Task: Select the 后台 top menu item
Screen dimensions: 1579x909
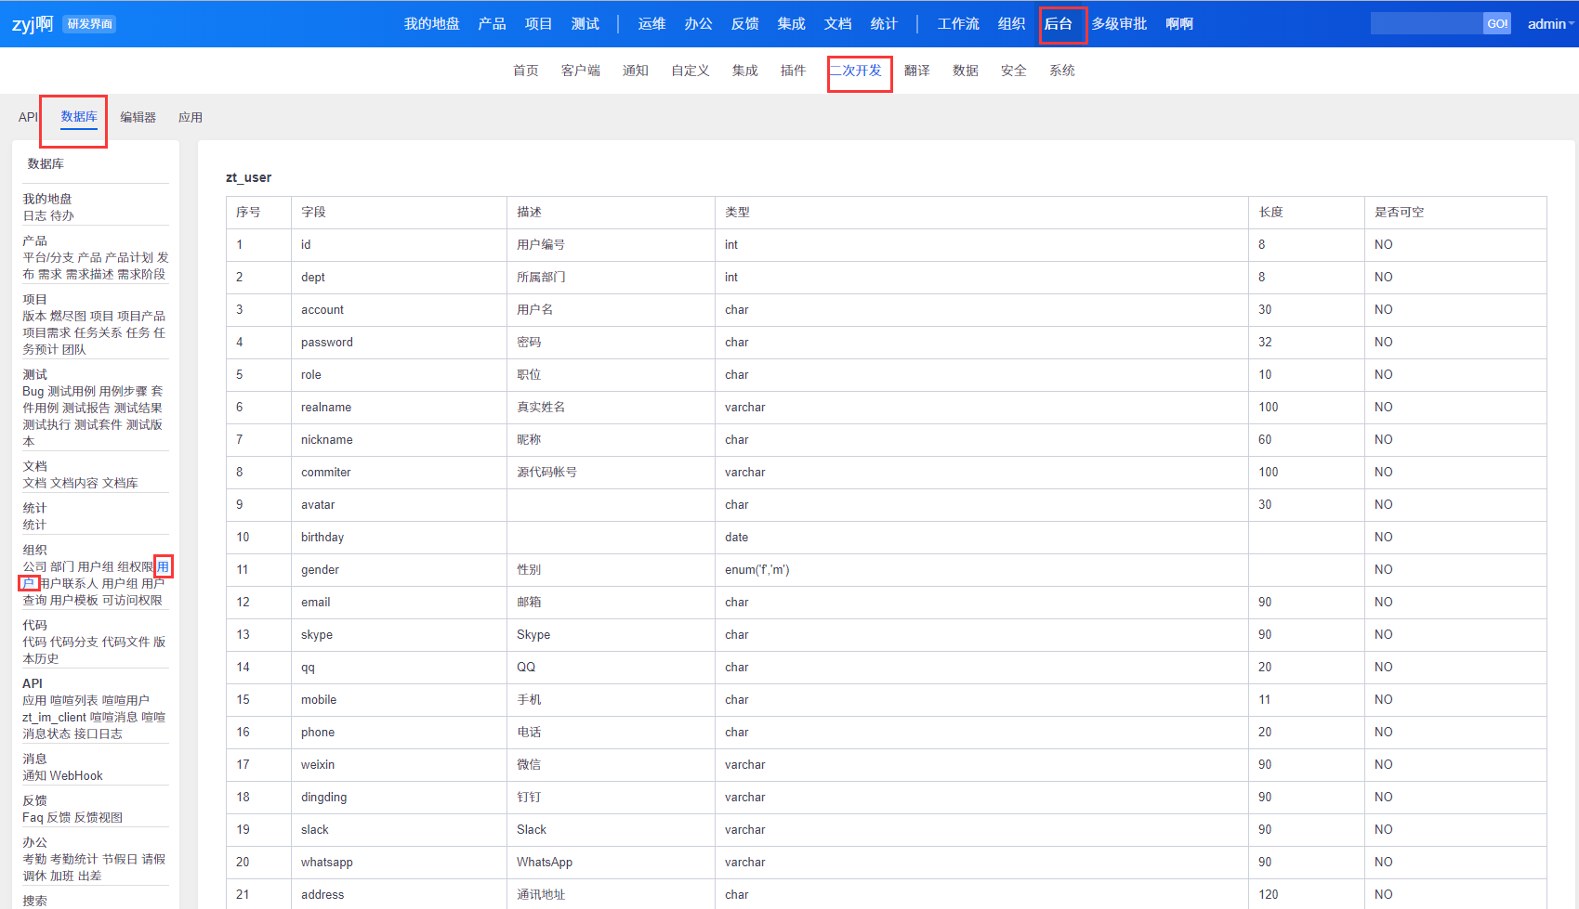Action: [x=1059, y=24]
